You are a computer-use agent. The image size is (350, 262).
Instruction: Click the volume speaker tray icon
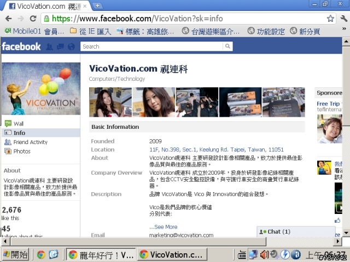[x=264, y=255]
